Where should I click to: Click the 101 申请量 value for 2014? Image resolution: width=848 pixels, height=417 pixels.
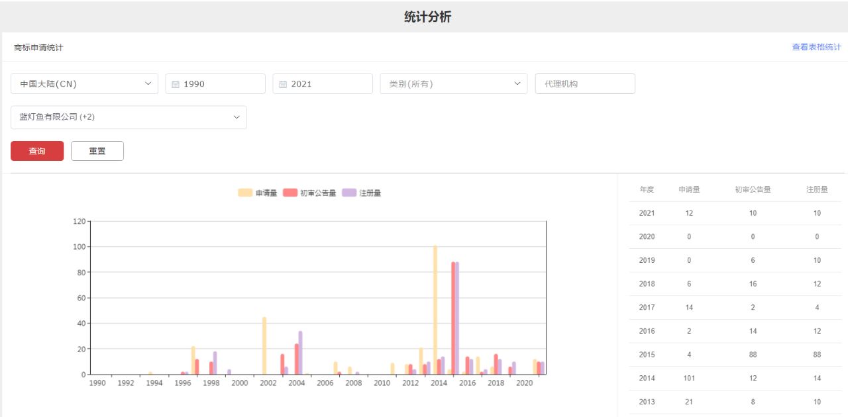click(x=689, y=378)
